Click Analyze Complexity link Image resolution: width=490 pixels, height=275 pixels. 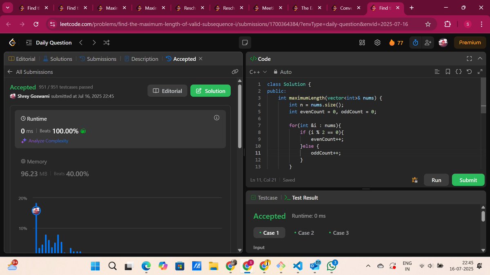click(45, 141)
